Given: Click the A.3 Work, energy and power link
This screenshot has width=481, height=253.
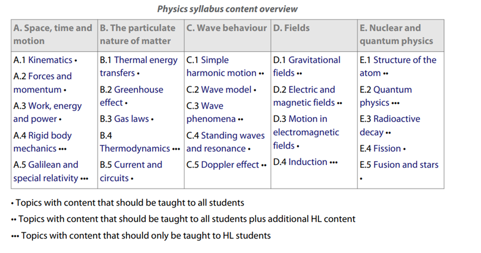Looking at the screenshot, I should pyautogui.click(x=47, y=113).
